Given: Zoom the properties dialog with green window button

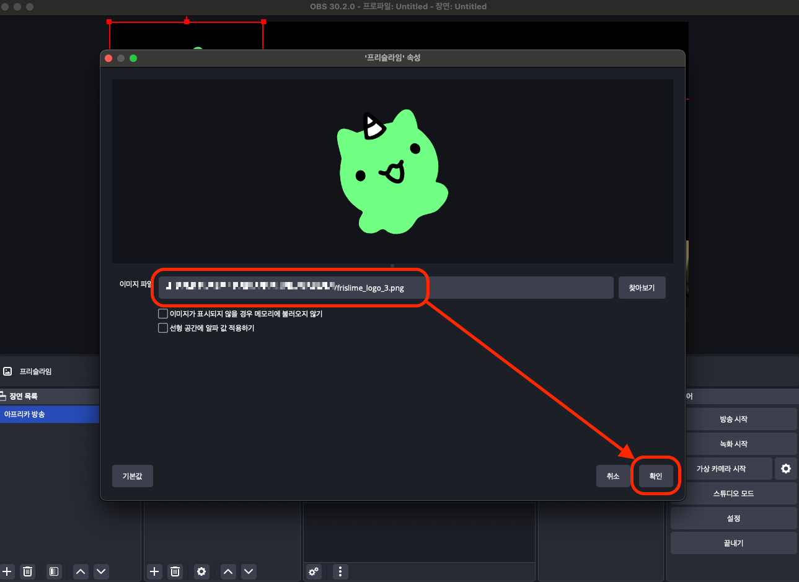Looking at the screenshot, I should (133, 58).
